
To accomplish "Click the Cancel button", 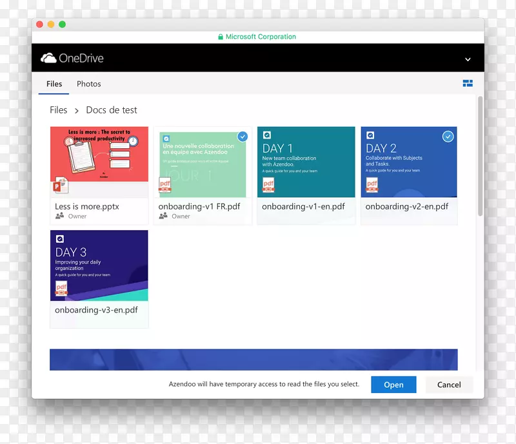I will pos(449,385).
